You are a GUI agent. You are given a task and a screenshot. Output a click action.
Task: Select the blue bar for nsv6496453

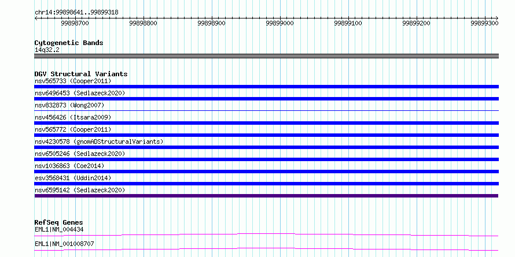click(266, 99)
